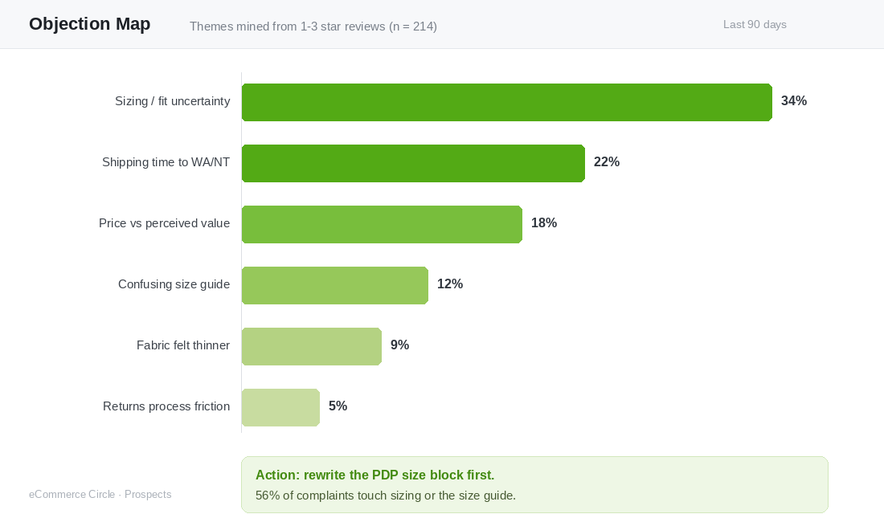Click the 12% value label
This screenshot has height=514, width=884.
point(450,284)
